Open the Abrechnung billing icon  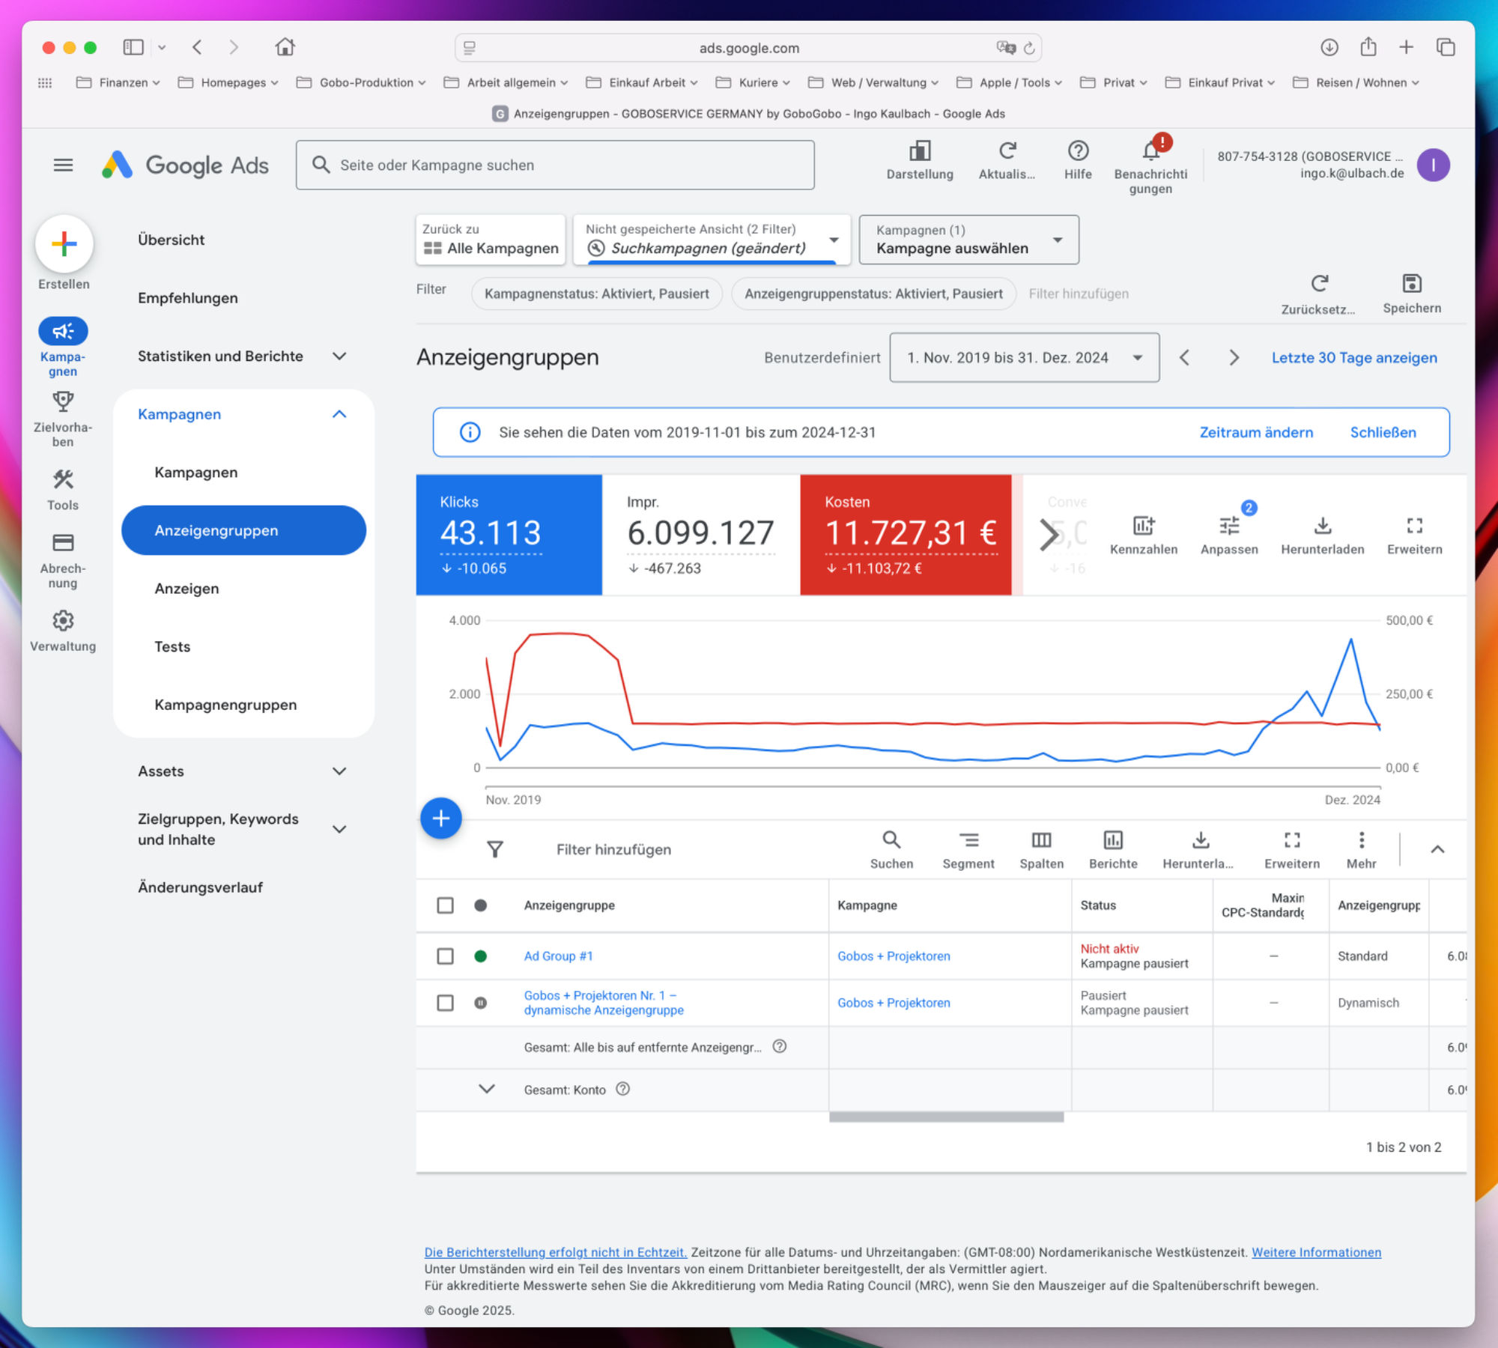(63, 543)
